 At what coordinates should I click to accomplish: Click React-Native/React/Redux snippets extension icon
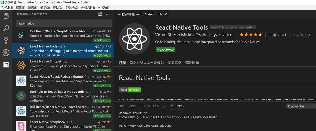click(x=21, y=81)
